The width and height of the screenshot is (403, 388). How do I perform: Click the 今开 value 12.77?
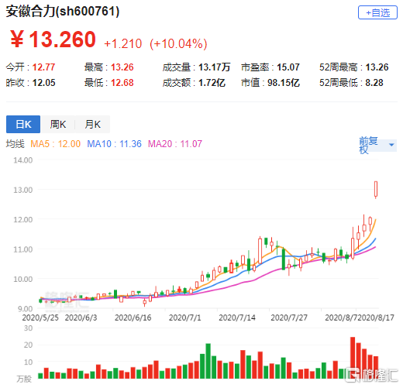43,67
